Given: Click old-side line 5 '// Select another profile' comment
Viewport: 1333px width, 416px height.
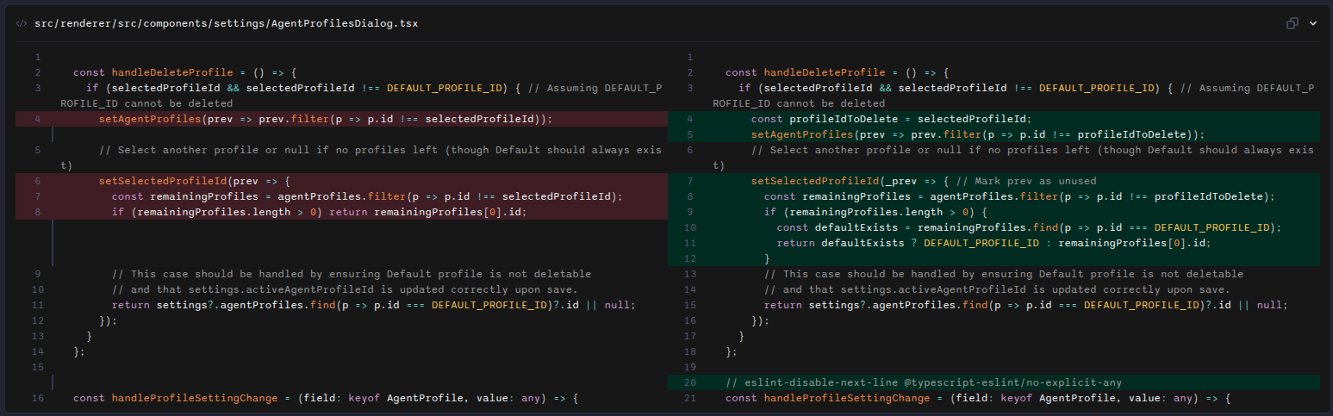Looking at the screenshot, I should (x=341, y=158).
